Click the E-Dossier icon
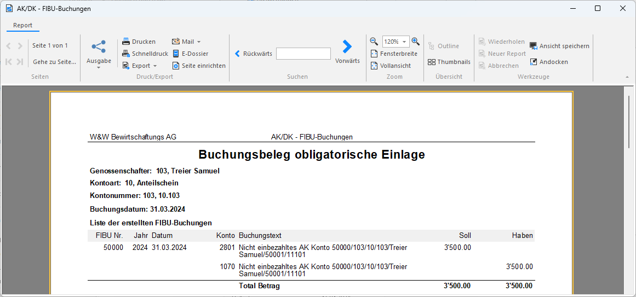 point(176,54)
